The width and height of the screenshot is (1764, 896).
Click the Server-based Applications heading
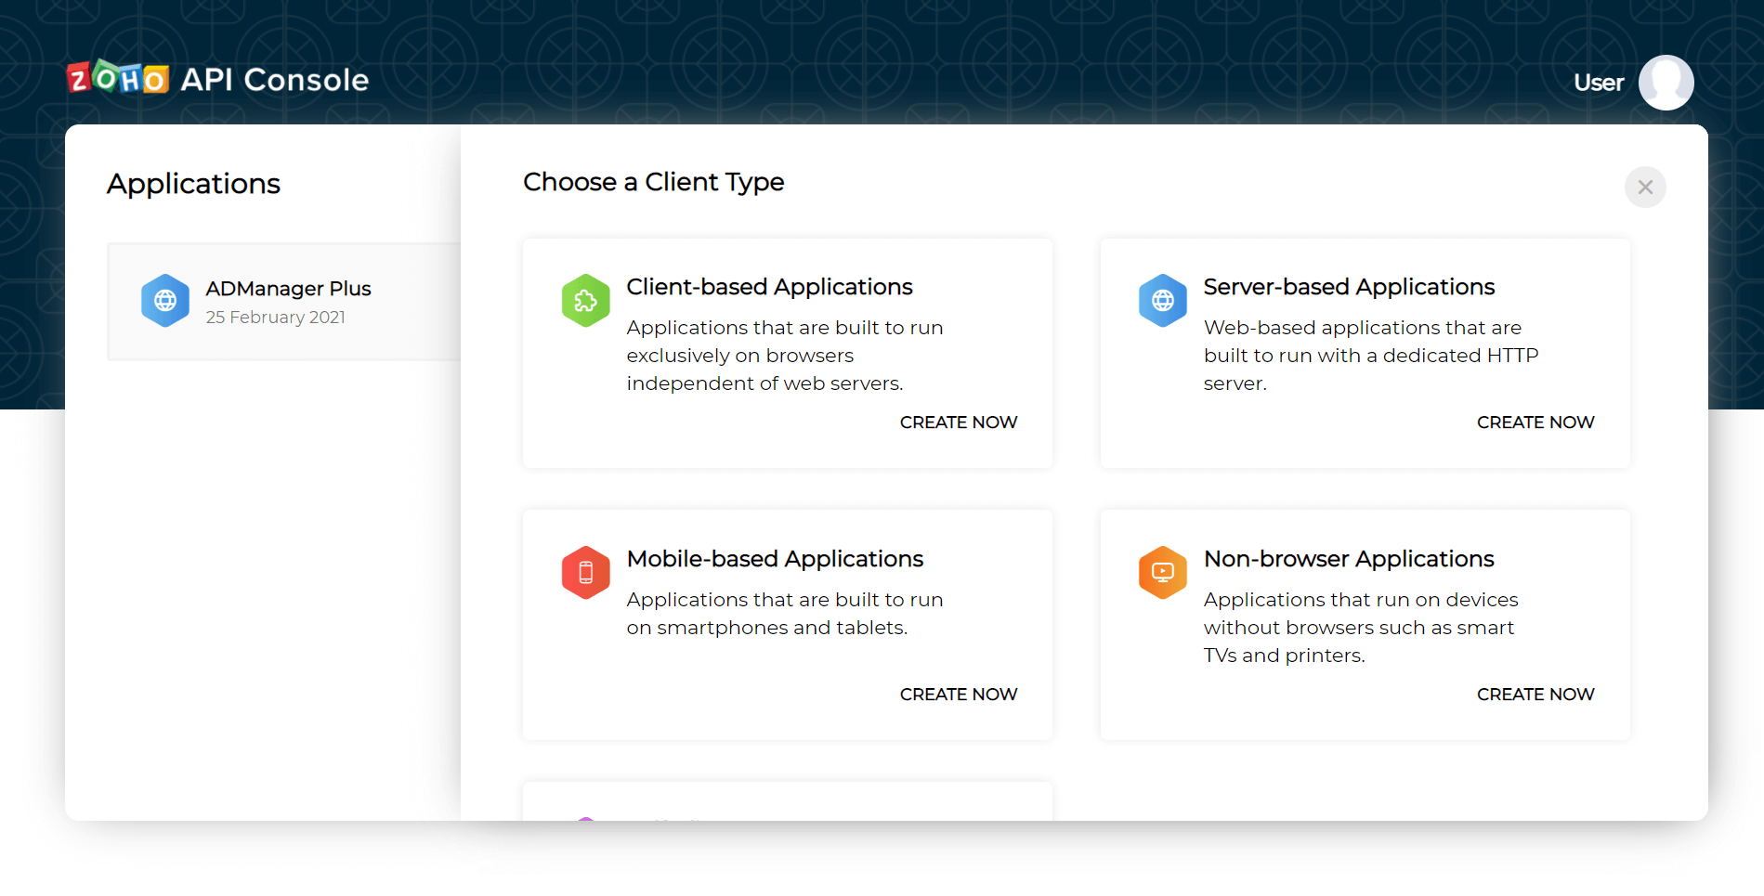click(1348, 287)
